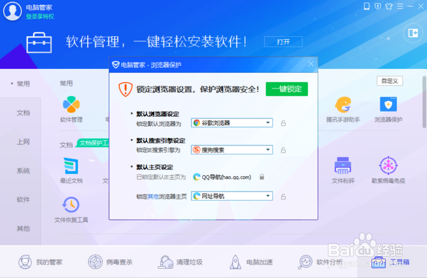The image size is (427, 278).
Task: Switch to the 上网 sidebar category
Action: coord(23,142)
